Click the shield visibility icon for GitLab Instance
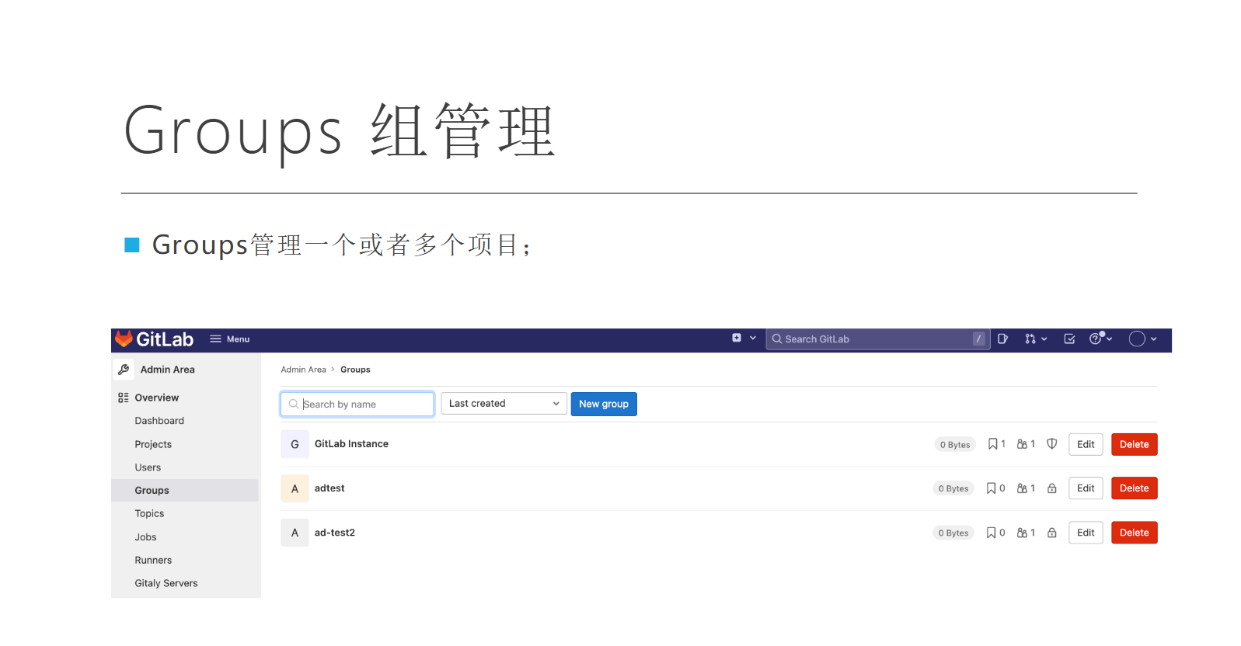This screenshot has width=1241, height=646. point(1051,444)
